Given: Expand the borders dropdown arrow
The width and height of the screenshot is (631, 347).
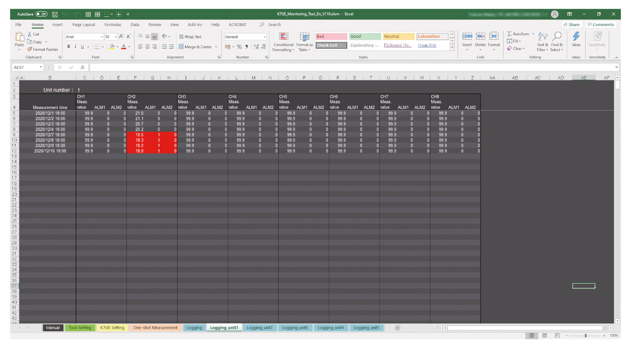Looking at the screenshot, I should pos(103,47).
